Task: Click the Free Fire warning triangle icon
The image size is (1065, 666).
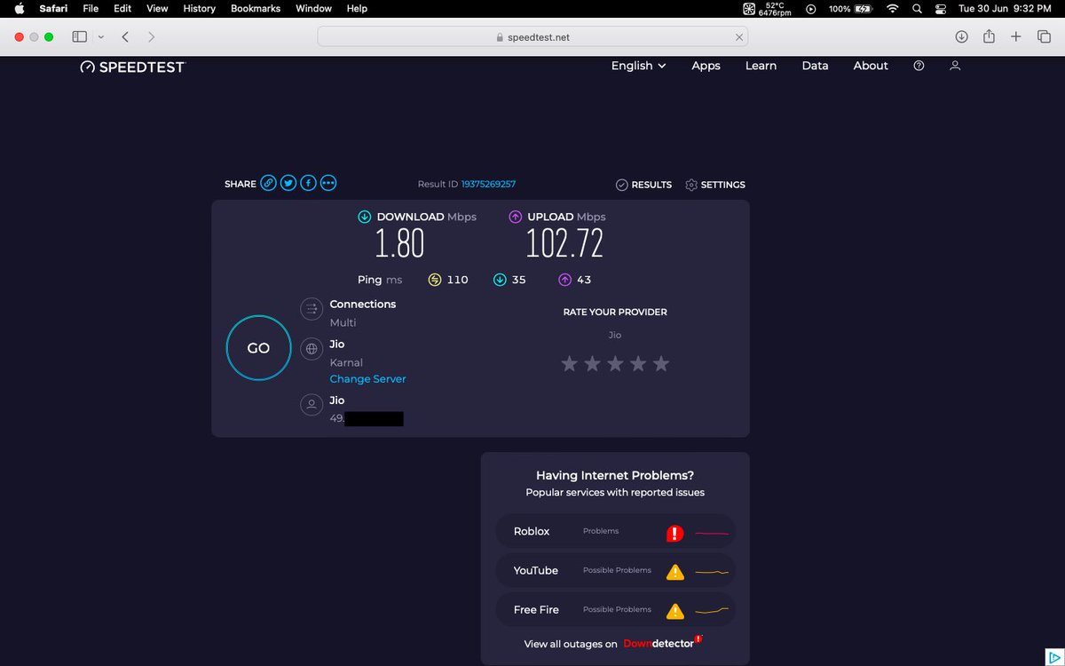Action: tap(674, 611)
